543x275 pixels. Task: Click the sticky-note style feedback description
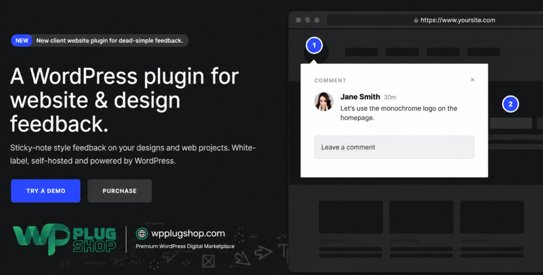pos(133,154)
